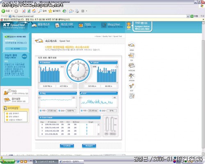The height and width of the screenshot is (164, 205).
Task: Click the Memory usage gauge bar
Action: (112, 124)
